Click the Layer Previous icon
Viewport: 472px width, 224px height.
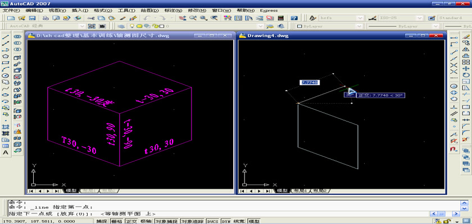tap(280, 26)
